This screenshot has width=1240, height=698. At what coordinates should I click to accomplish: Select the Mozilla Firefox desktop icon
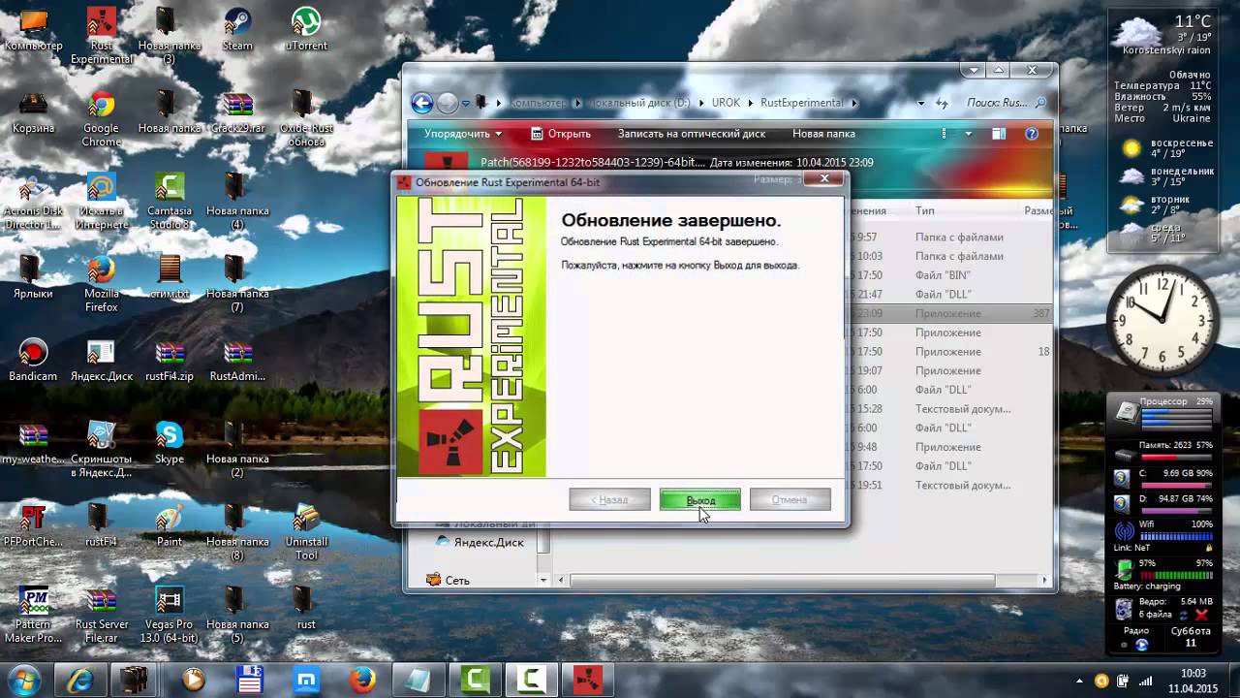click(101, 285)
